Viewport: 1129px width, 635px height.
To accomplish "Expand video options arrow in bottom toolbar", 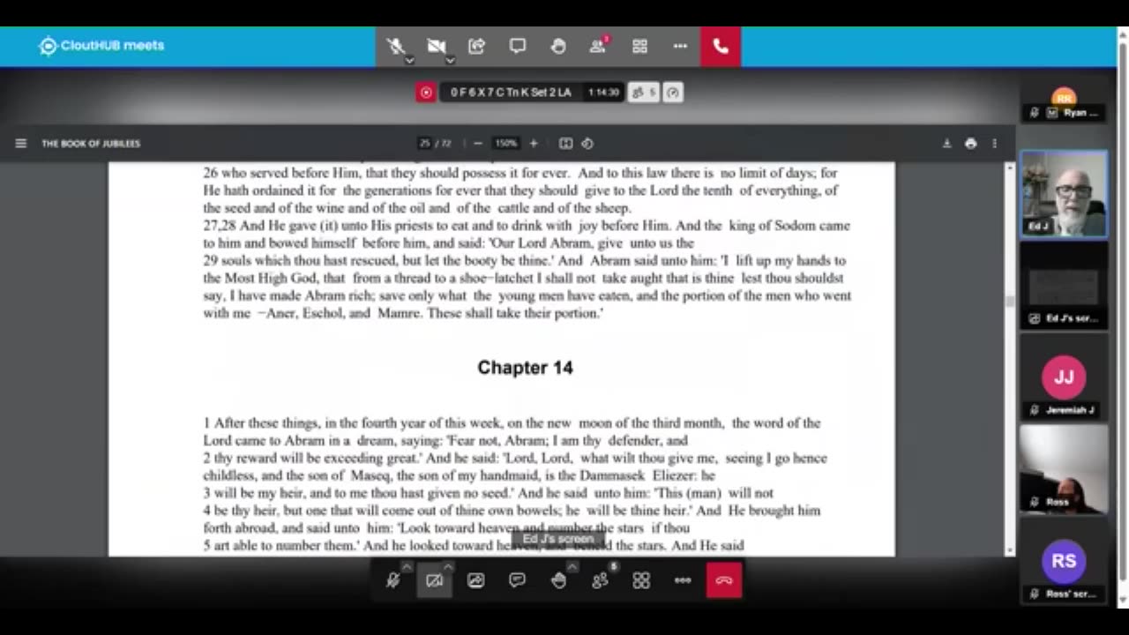I will pyautogui.click(x=448, y=566).
